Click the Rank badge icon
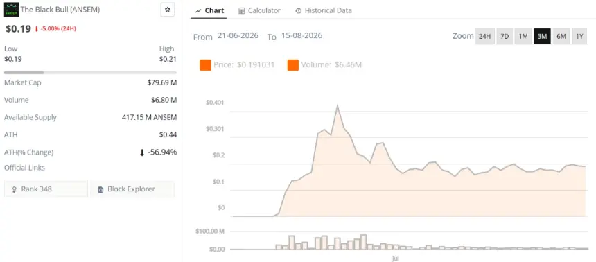Viewport: 596px width, 262px height. (x=15, y=189)
